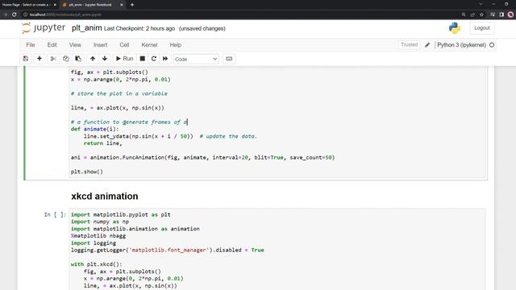Run the selected cell
This screenshot has height=290, width=516.
(124, 59)
